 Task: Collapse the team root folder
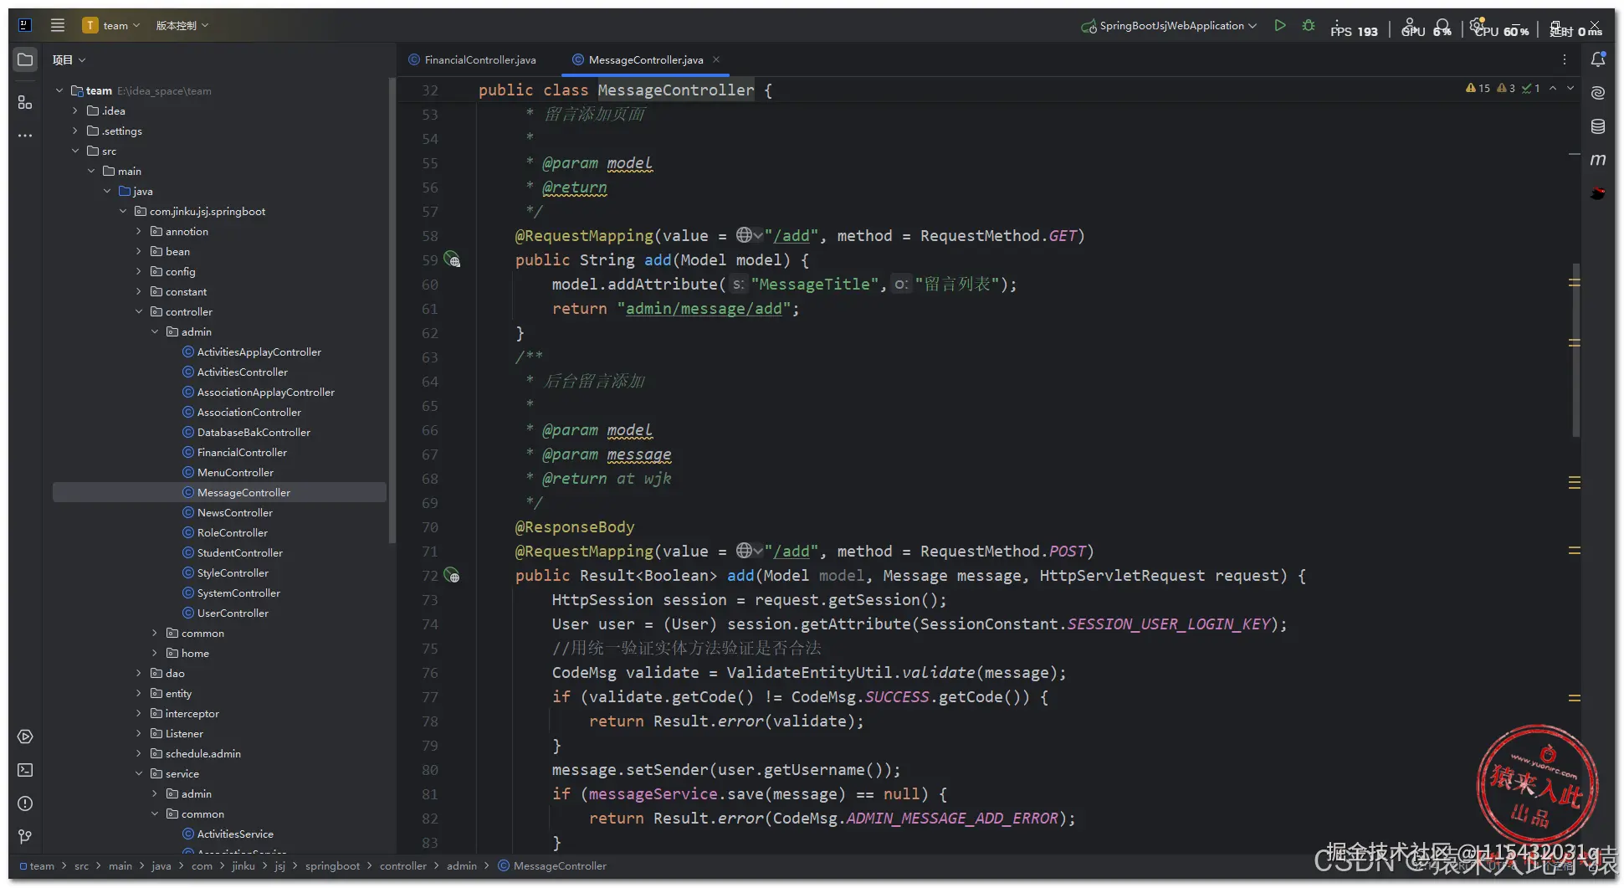(59, 90)
